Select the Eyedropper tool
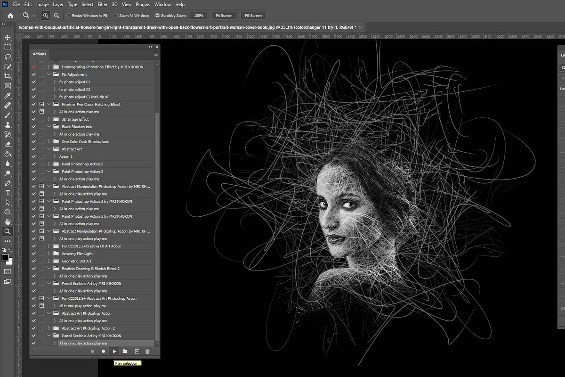 pos(8,96)
